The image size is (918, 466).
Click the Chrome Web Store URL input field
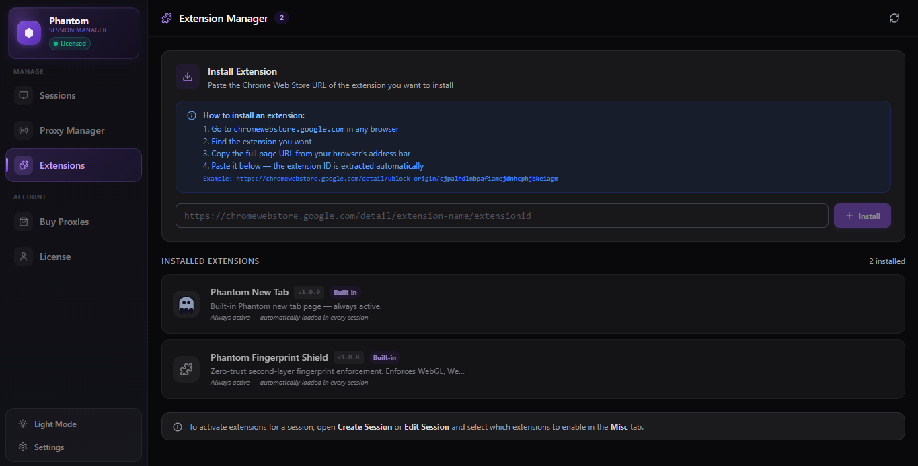pyautogui.click(x=502, y=216)
